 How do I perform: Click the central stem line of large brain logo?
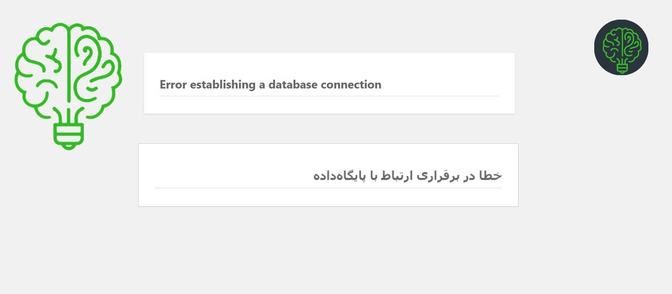point(68,64)
